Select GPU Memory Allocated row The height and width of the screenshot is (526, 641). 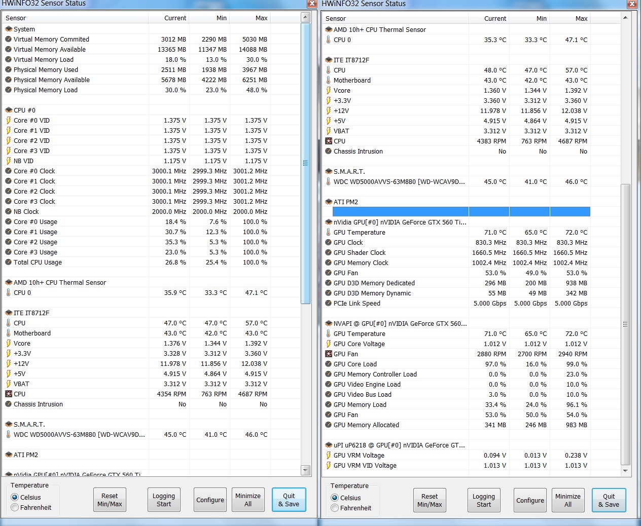coord(456,425)
